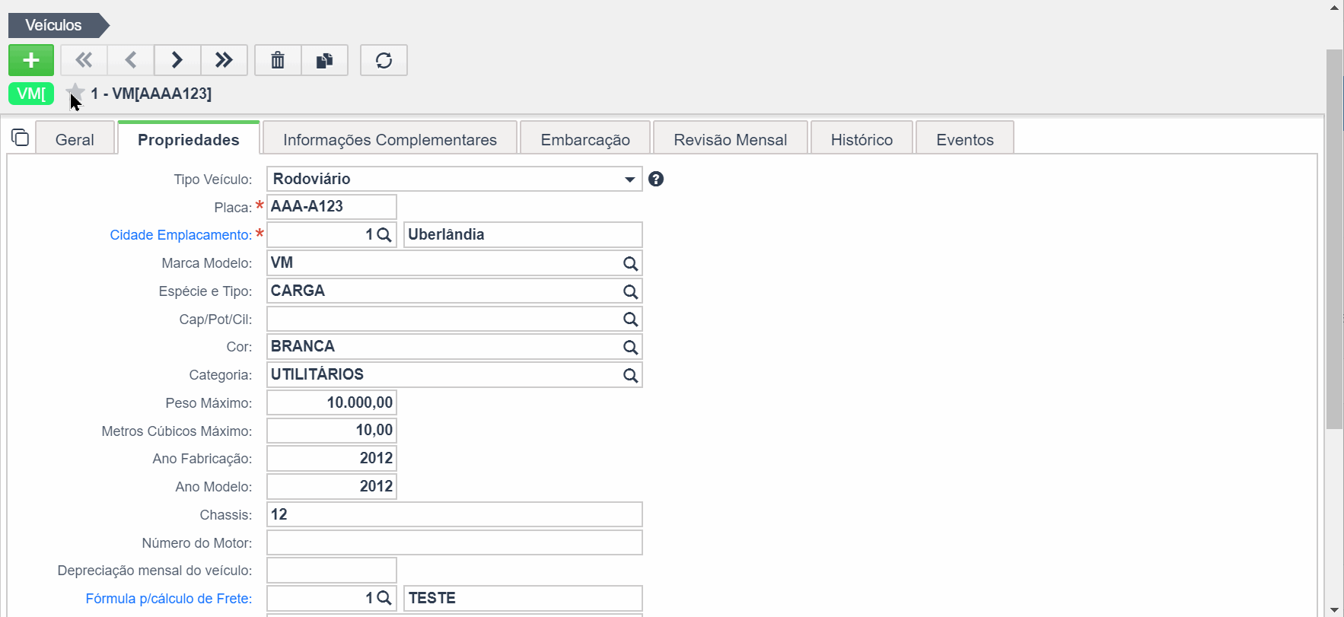Duplicate the record using copy icon
Viewport: 1344px width, 617px height.
coord(325,60)
